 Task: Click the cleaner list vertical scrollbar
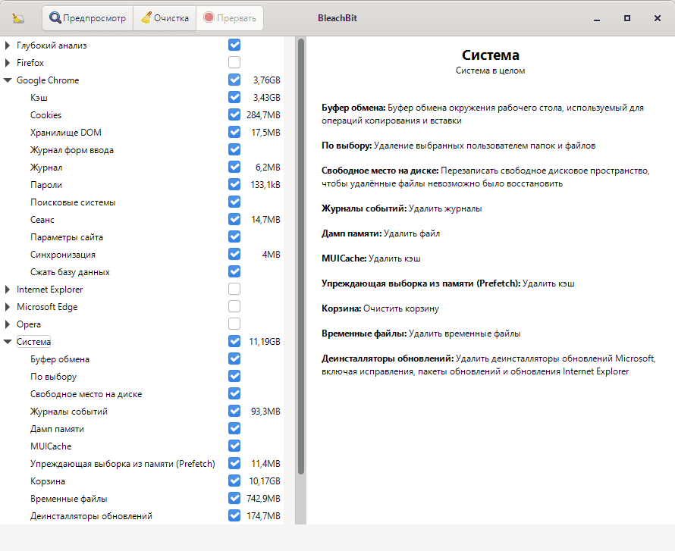pos(301,258)
